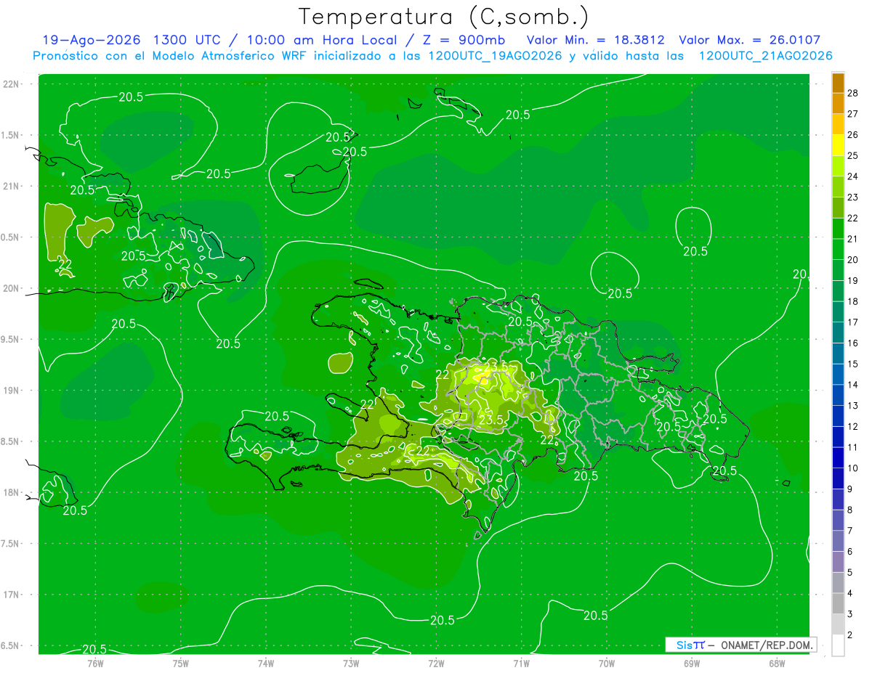Click the "74W" longitude axis label
The width and height of the screenshot is (872, 673).
(x=266, y=663)
